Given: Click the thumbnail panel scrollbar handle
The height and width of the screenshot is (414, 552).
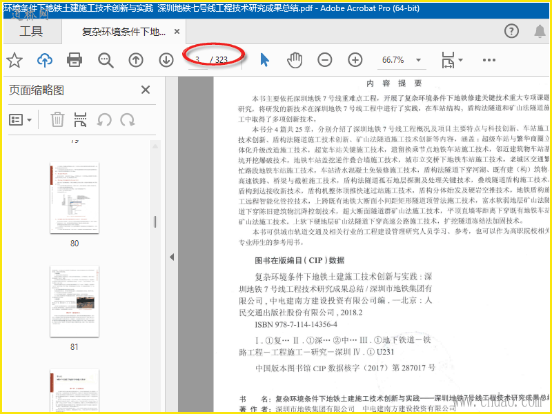Looking at the screenshot, I should [x=155, y=221].
